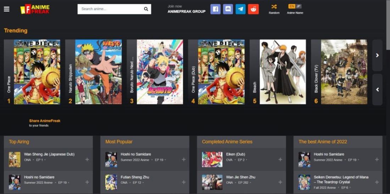The image size is (390, 194).
Task: Open Wan Sheng Jie (Japanese Dub) title
Action: click(x=49, y=154)
